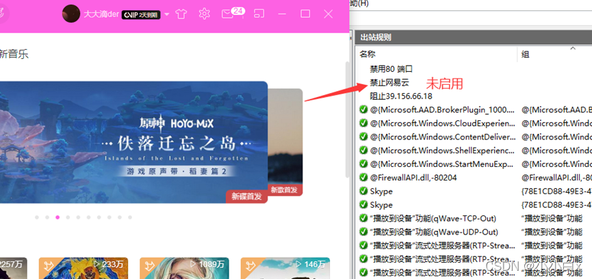Viewport: 592px width, 279px height.
Task: Click group cell of the AAD.BrokerPlugin row
Action: click(556, 109)
